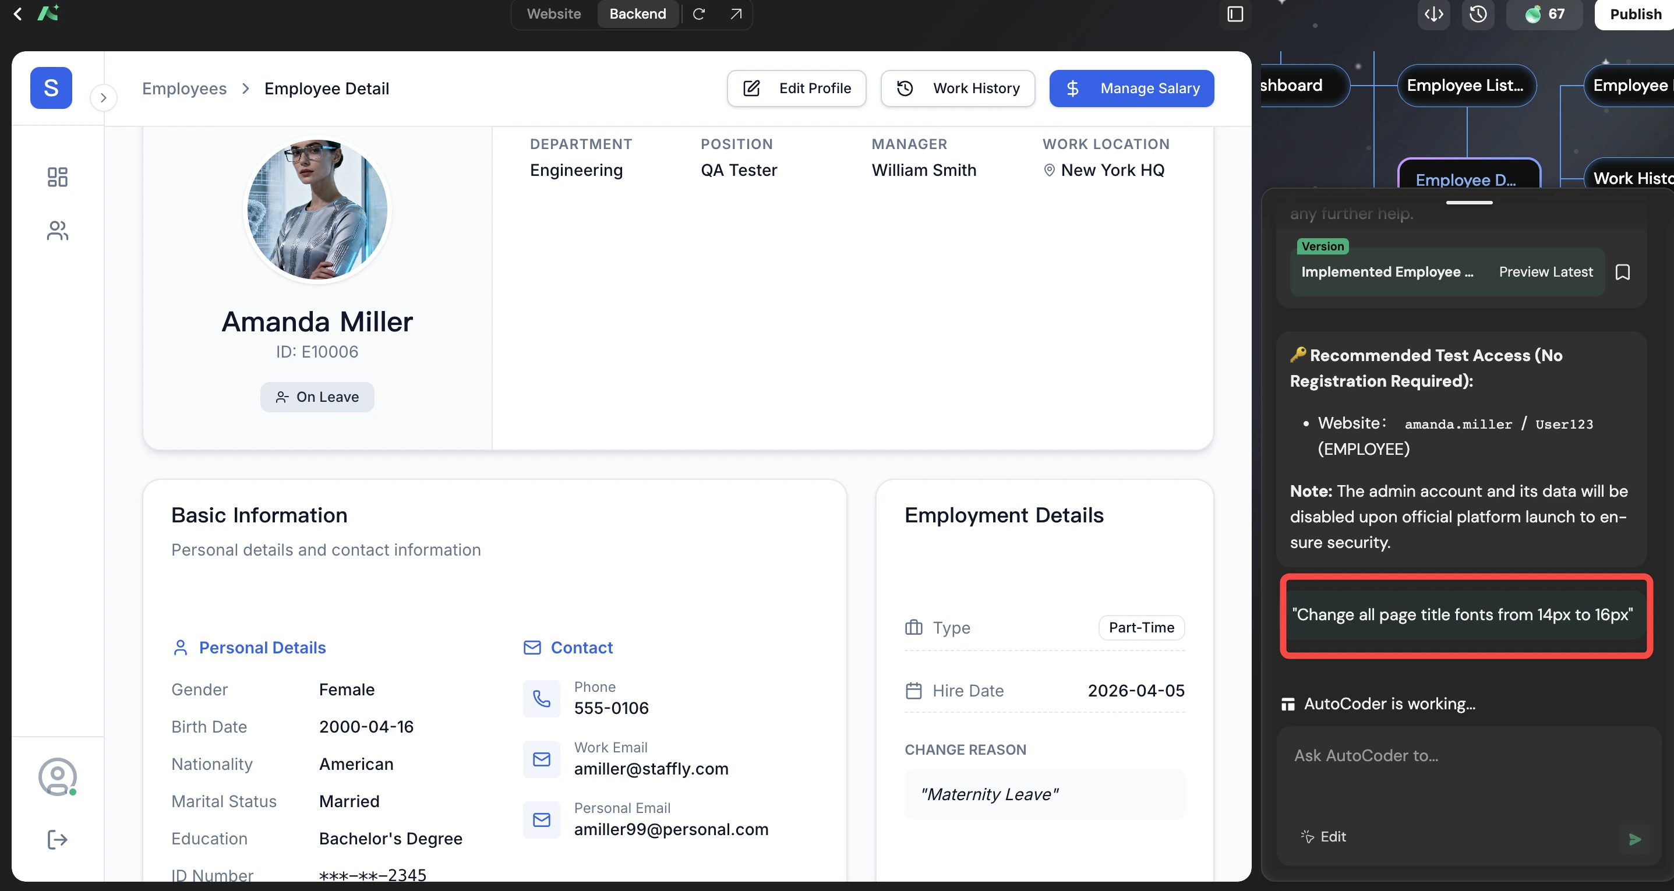Viewport: 1674px width, 891px height.
Task: Navigate to Employees breadcrumb
Action: point(185,89)
